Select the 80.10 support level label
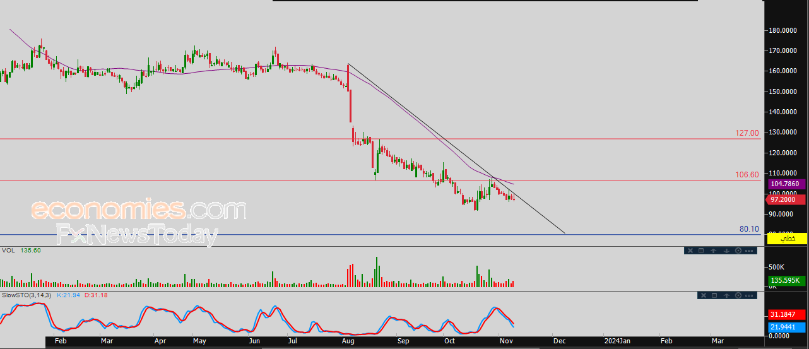 point(748,229)
